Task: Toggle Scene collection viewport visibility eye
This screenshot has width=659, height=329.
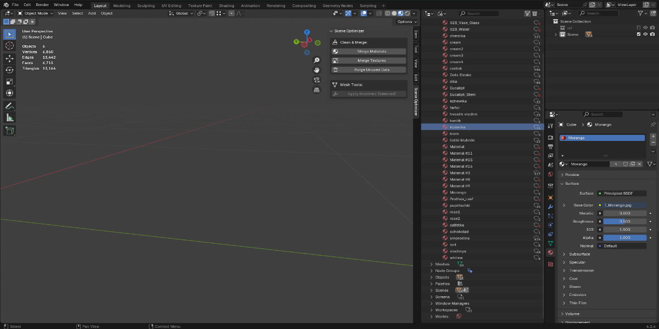Action: pos(645,34)
